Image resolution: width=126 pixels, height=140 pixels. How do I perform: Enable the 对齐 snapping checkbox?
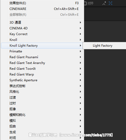(85, 3)
